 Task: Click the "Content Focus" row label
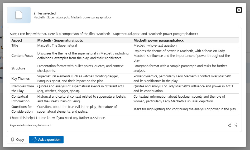click(x=22, y=56)
